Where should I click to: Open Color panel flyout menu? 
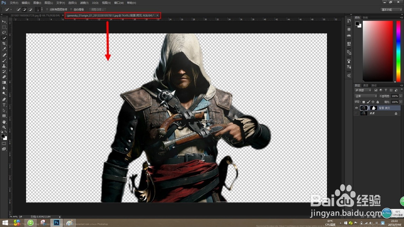pos(401,17)
